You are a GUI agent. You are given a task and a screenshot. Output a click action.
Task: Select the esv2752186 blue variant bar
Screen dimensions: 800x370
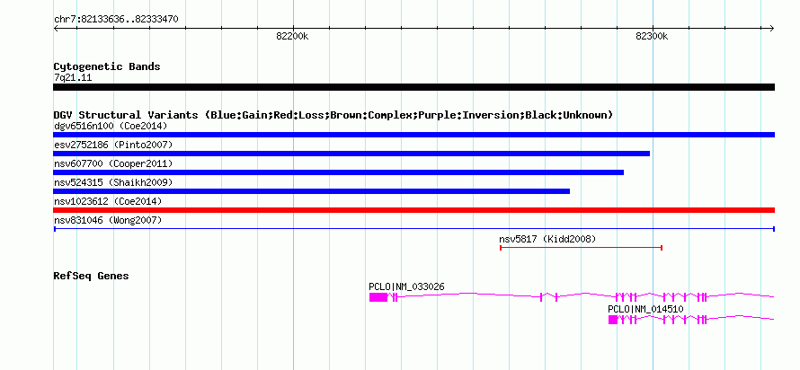351,154
